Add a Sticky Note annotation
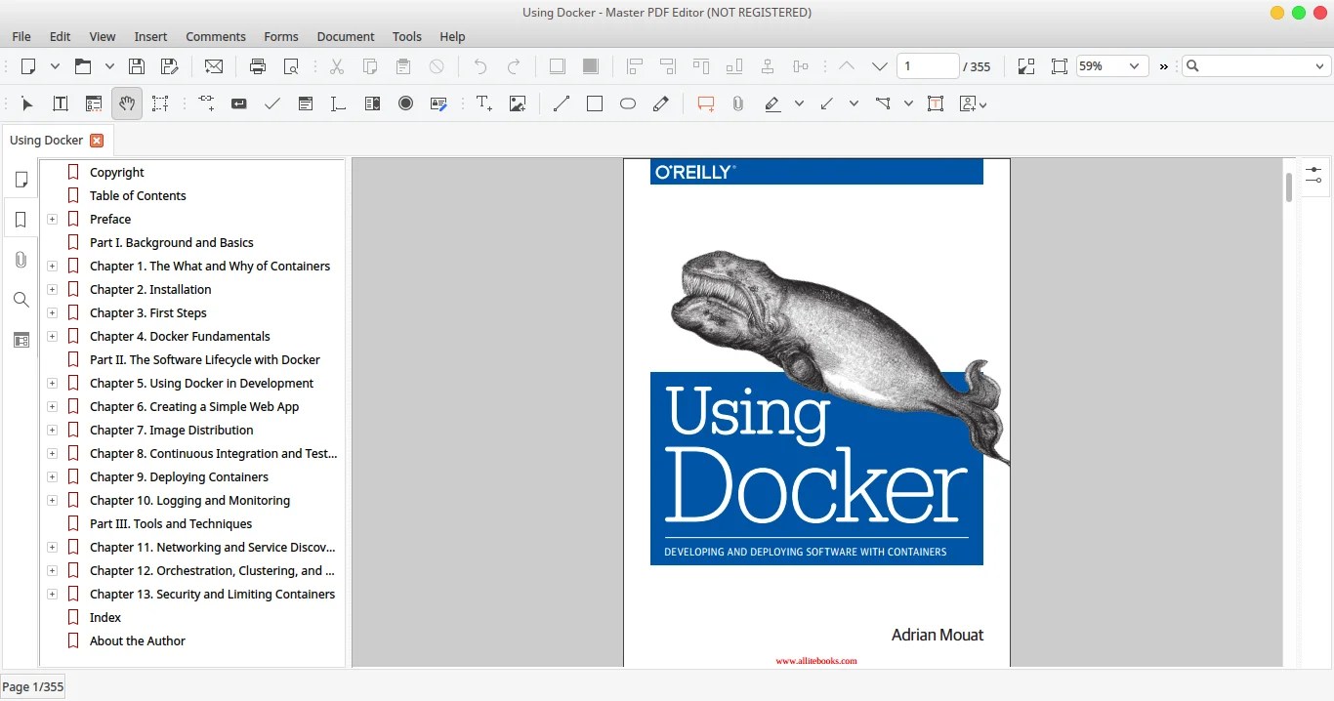This screenshot has height=701, width=1334. click(x=705, y=103)
